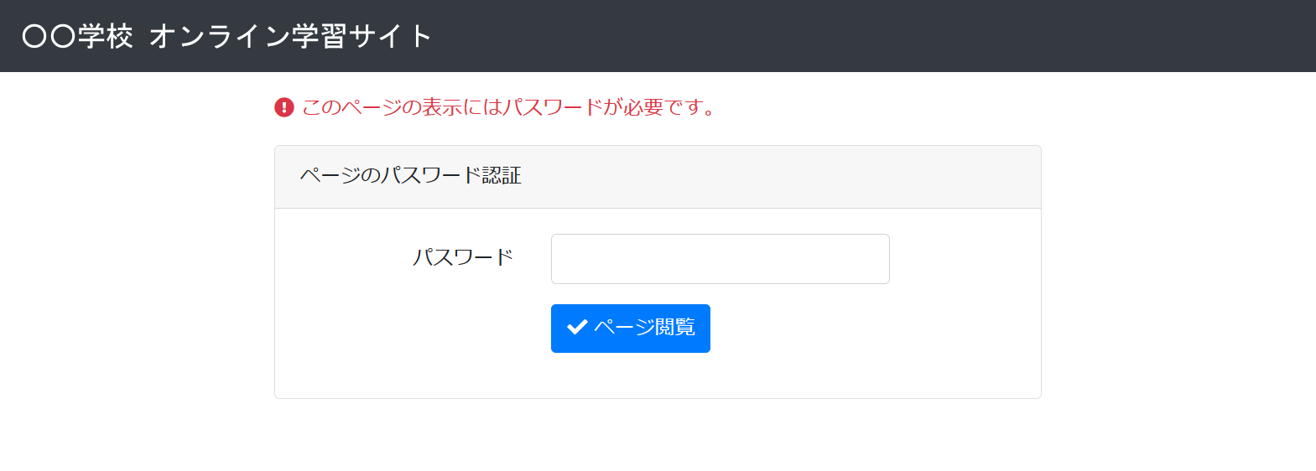Click the パスワード field label

click(x=463, y=258)
